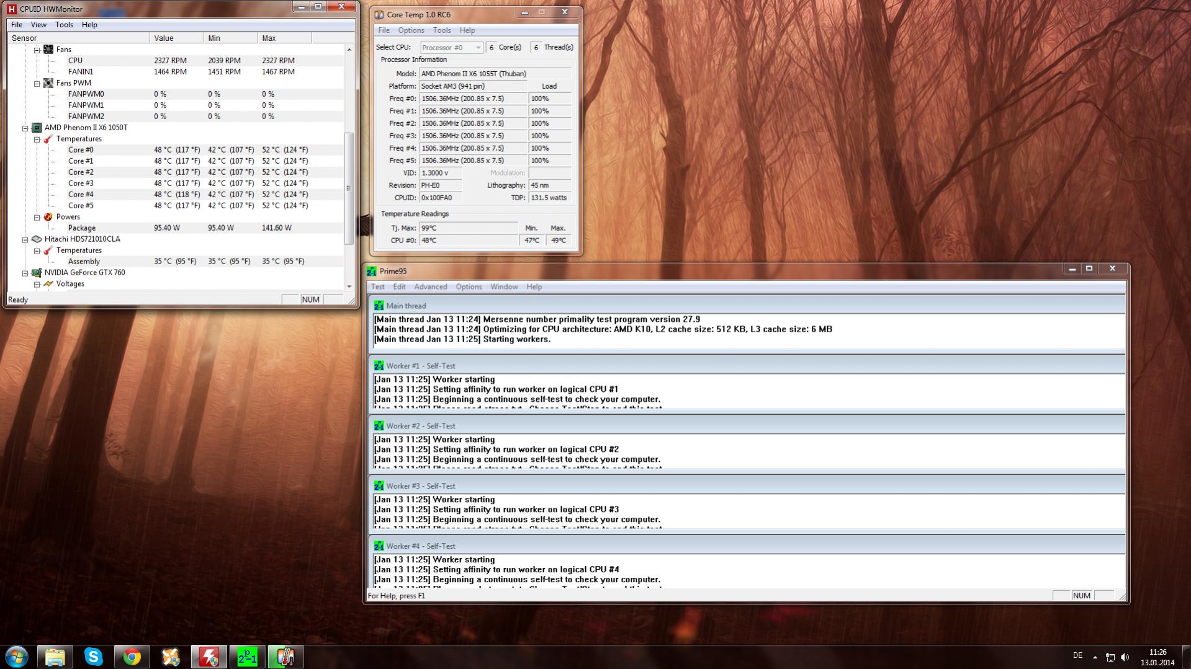This screenshot has width=1191, height=669.
Task: Click the Worker #1 Self-Test icon
Action: (x=379, y=366)
